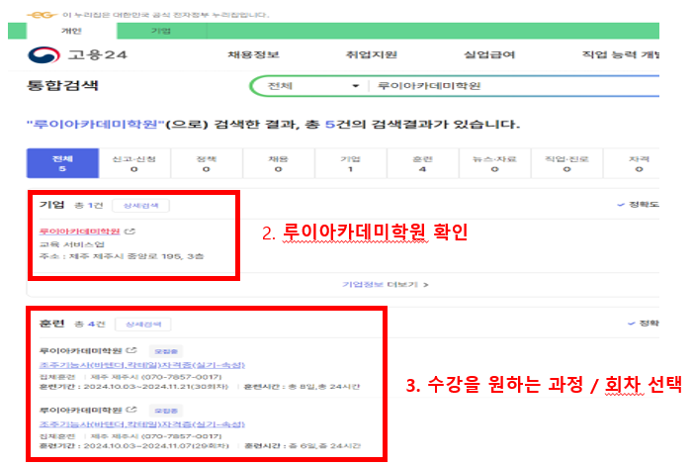Image resolution: width=693 pixels, height=466 pixels.
Task: Click the 교육 서비스업 text
Action: 71,244
